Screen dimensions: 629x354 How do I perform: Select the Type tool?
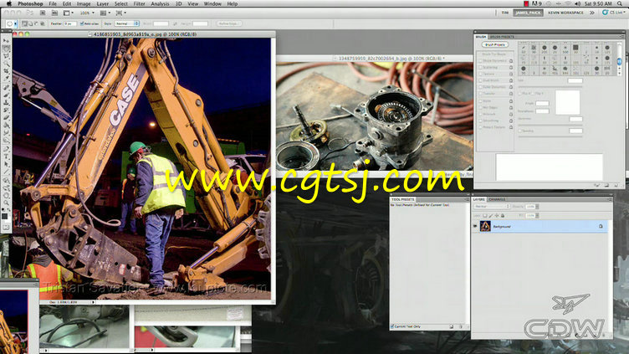6,157
